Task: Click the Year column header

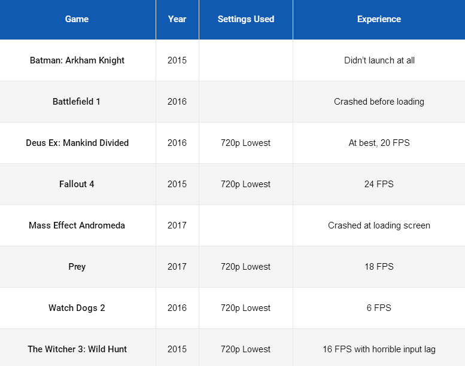Action: [177, 19]
